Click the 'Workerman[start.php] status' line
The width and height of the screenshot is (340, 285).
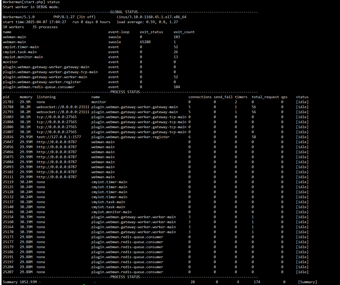coord(31,2)
